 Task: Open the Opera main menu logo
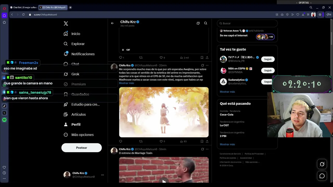[x=4, y=8]
